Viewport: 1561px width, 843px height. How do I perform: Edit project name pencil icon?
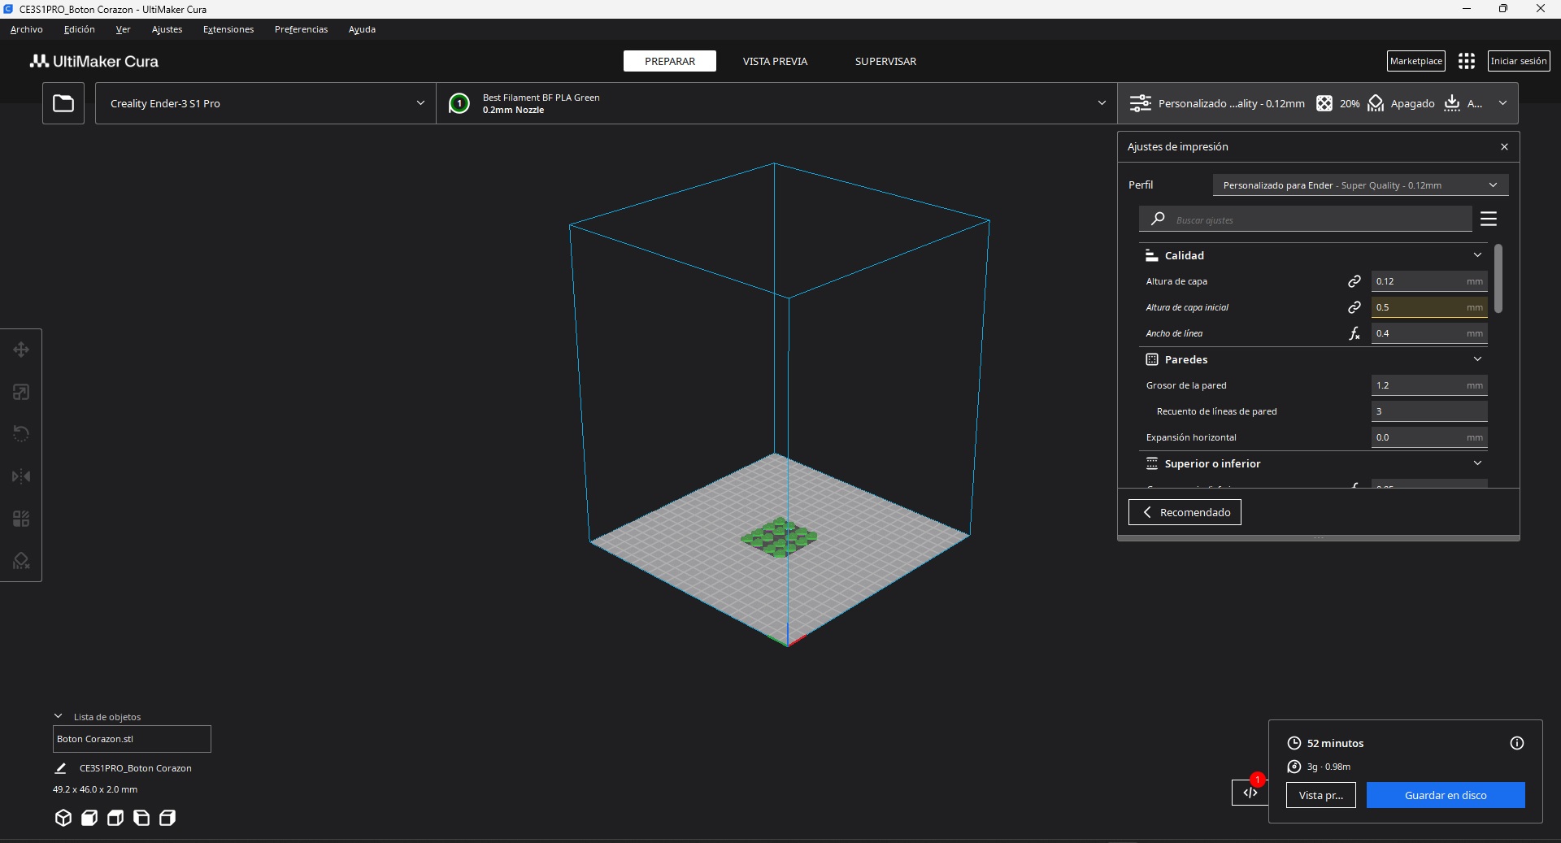point(60,768)
